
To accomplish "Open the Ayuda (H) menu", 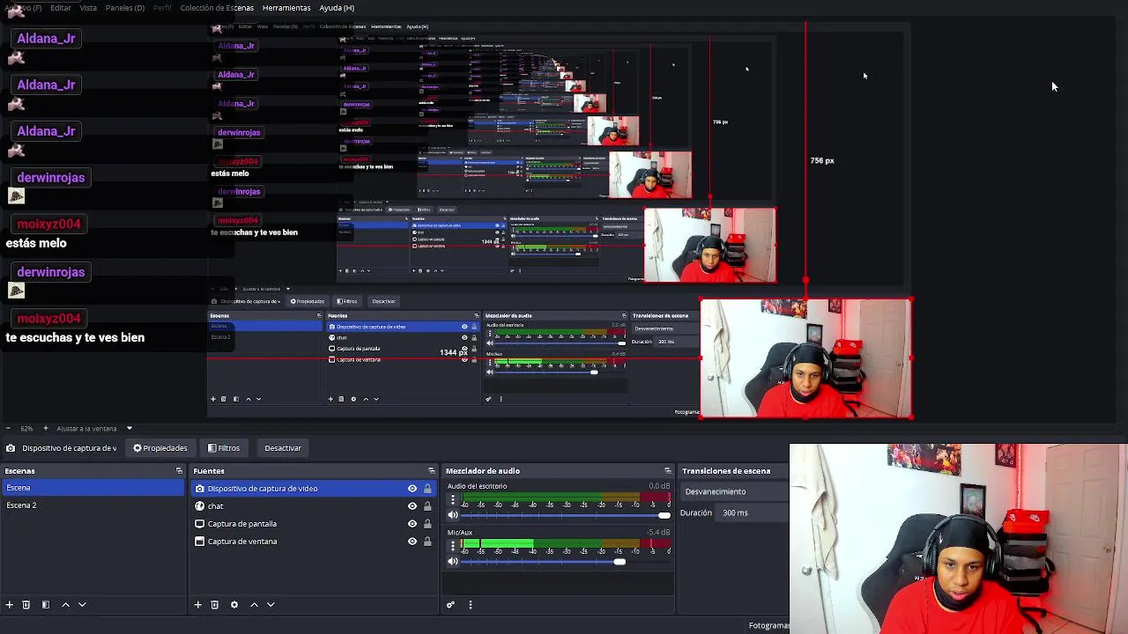I will tap(337, 8).
